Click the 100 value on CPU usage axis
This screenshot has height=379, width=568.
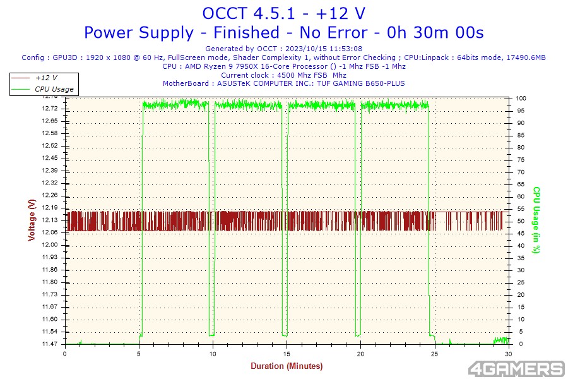pos(521,99)
